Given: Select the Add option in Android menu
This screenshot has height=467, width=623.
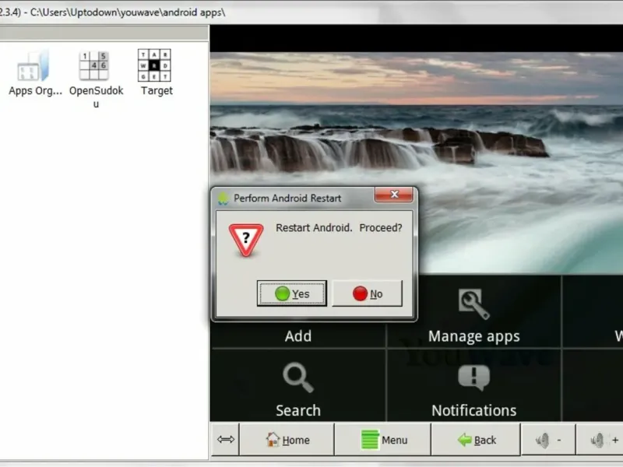Looking at the screenshot, I should pyautogui.click(x=298, y=336).
